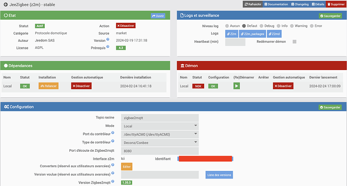Click the Dernière installation date 2024-02-24 16:41:18
Viewport: 347px width, 186px height.
[x=136, y=86]
